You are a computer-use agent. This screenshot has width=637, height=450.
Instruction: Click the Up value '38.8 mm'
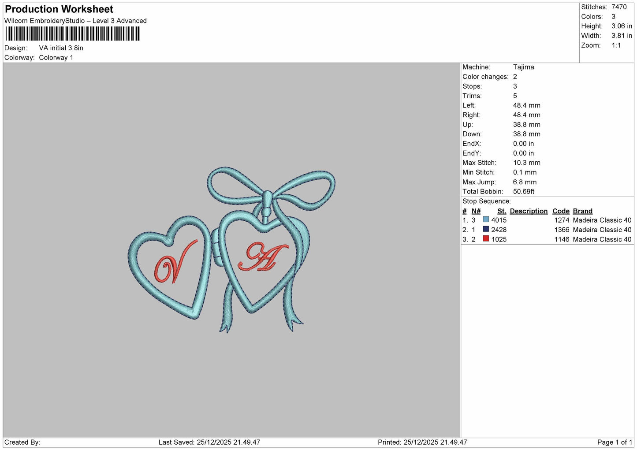point(527,124)
